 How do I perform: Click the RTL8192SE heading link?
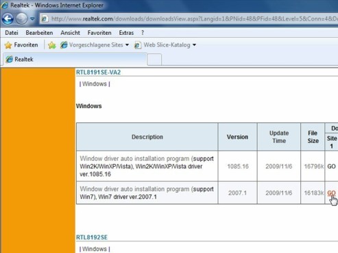click(92, 237)
